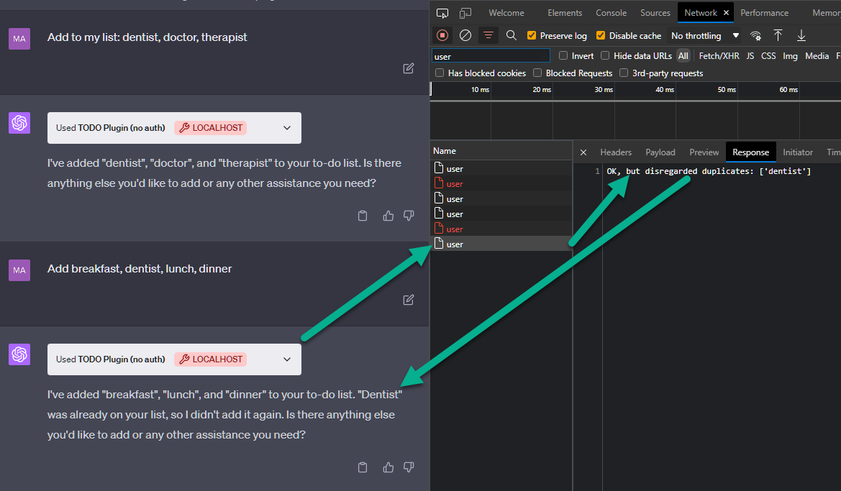This screenshot has width=841, height=491.
Task: Clear the network log
Action: pyautogui.click(x=465, y=35)
